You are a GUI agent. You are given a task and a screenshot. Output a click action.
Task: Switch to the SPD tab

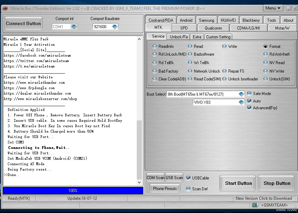click(x=184, y=28)
